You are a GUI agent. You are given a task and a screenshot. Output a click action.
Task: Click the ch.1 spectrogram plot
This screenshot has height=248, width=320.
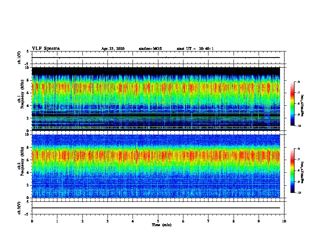[156, 99]
